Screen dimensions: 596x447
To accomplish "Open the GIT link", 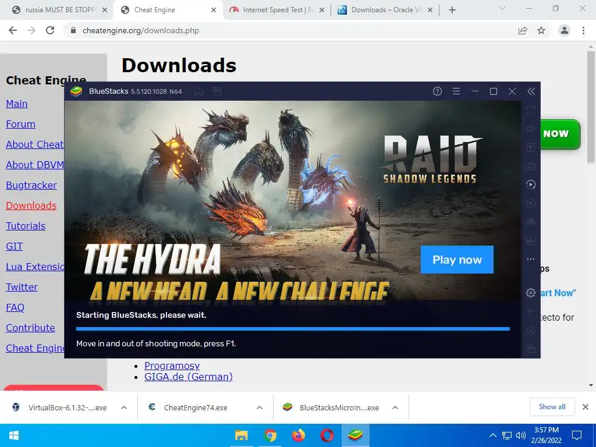I will coord(14,246).
